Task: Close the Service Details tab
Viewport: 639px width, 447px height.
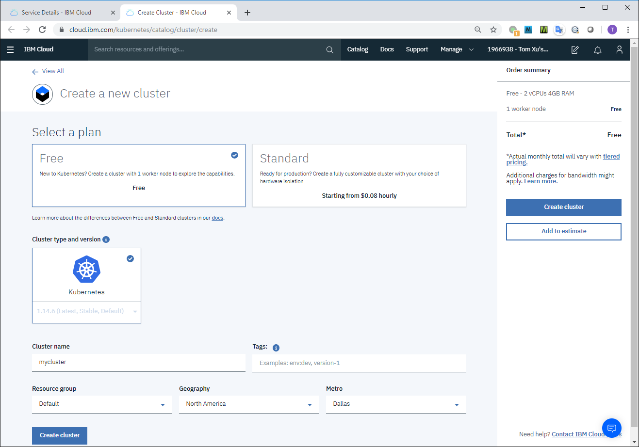Action: 113,13
